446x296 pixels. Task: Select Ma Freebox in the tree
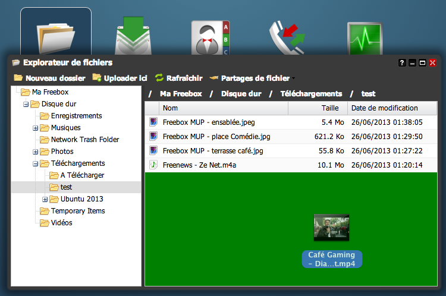click(51, 92)
